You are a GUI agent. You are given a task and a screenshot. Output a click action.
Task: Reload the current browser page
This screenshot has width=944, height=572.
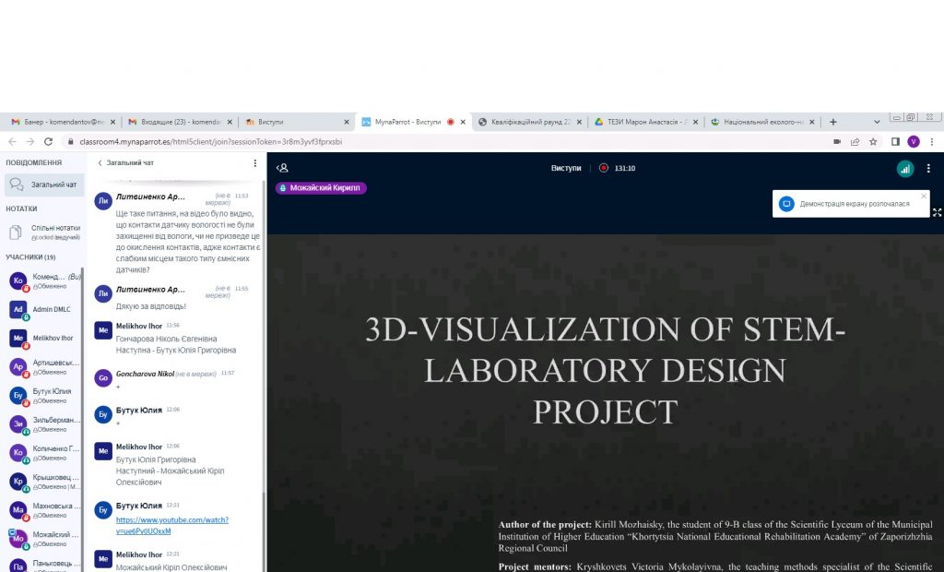coord(49,142)
